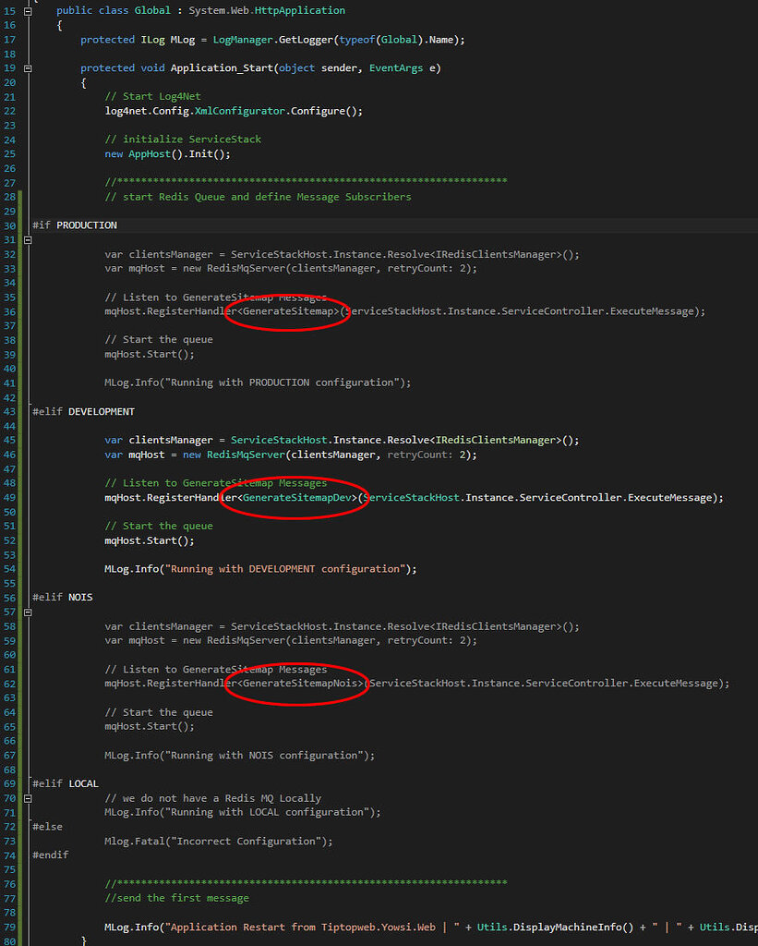This screenshot has width=758, height=946.
Task: Collapse the NOIS block fold marker
Action: tap(27, 611)
